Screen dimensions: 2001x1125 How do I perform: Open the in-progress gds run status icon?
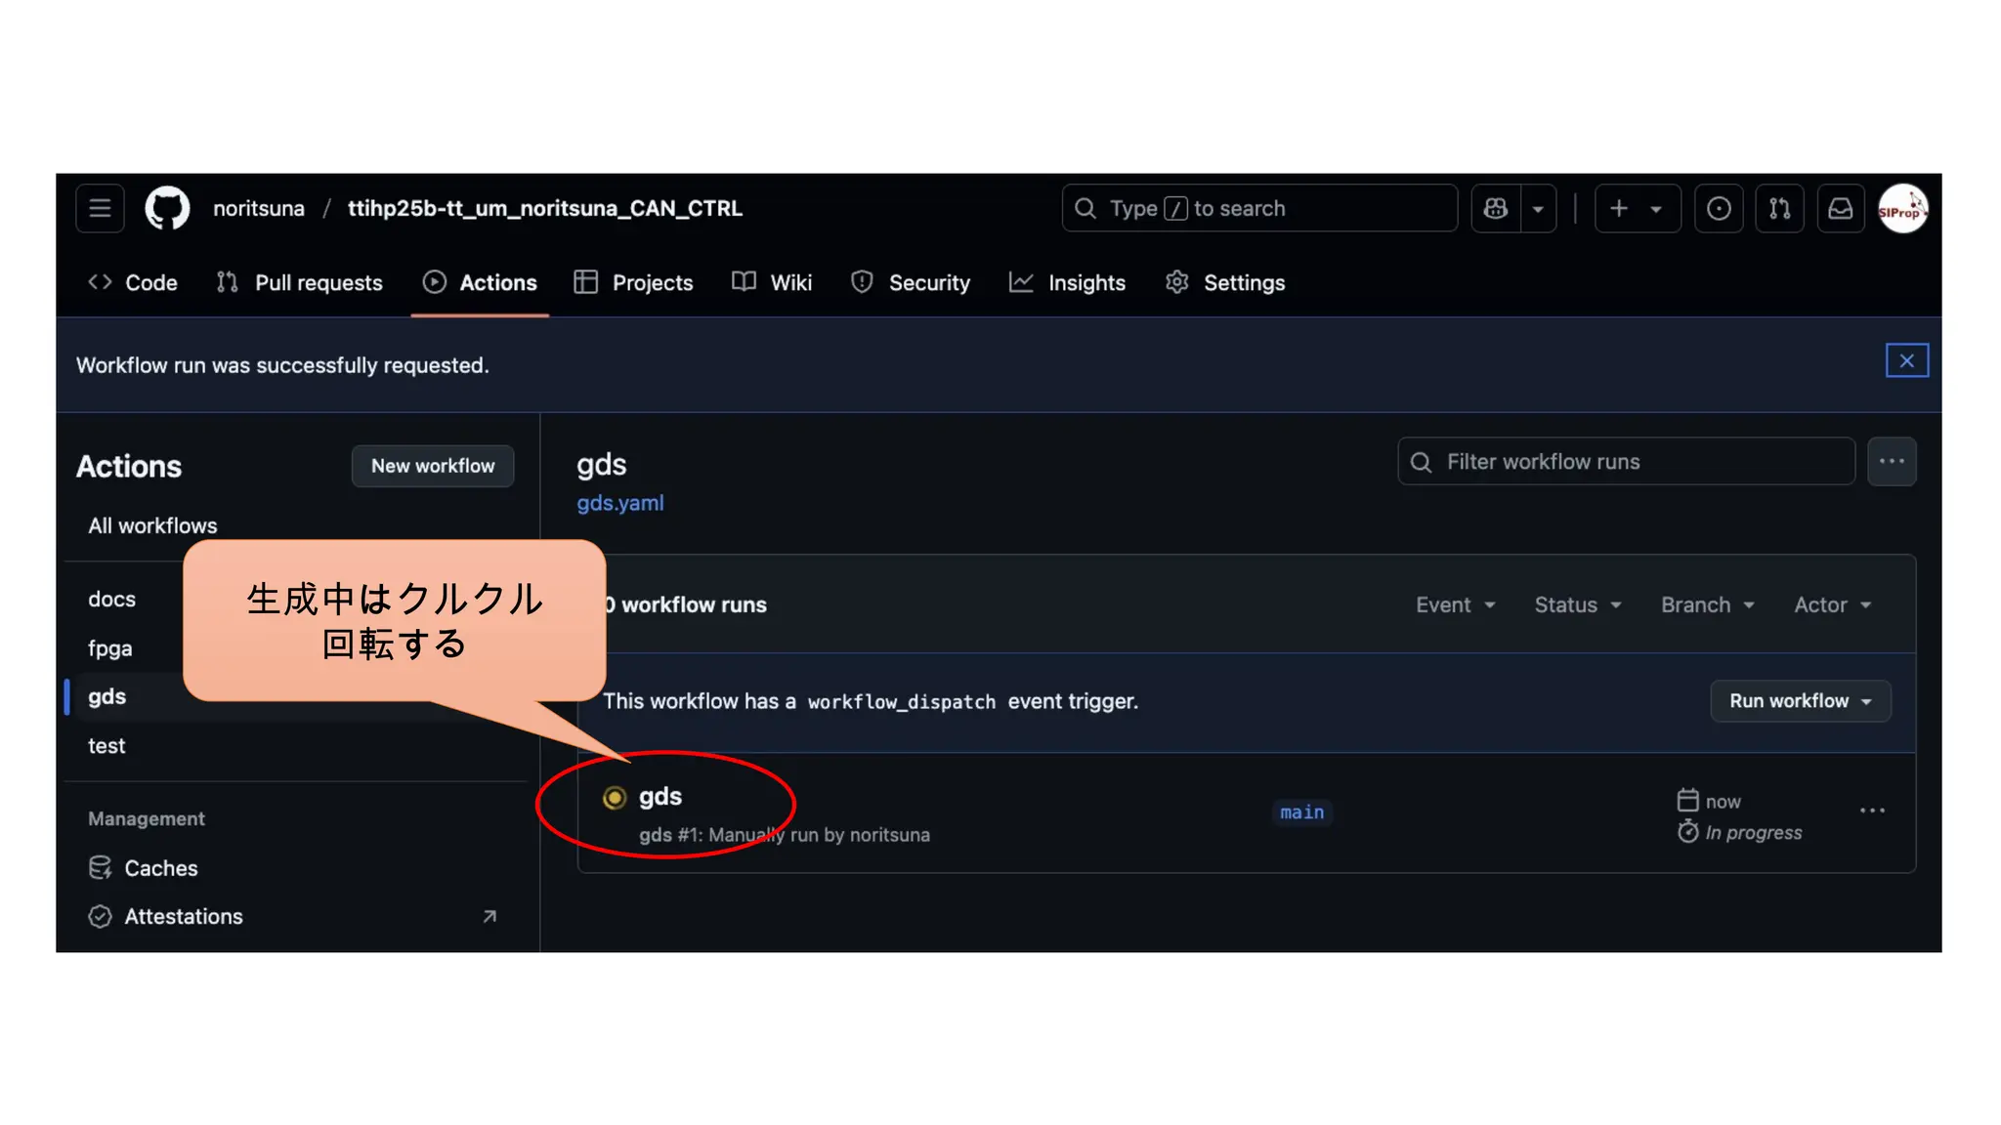tap(615, 798)
